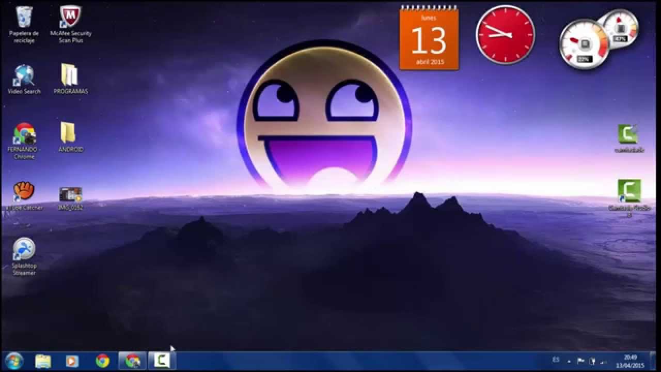The width and height of the screenshot is (661, 372).
Task: Select the PROGRAMAS folder
Action: (x=70, y=80)
